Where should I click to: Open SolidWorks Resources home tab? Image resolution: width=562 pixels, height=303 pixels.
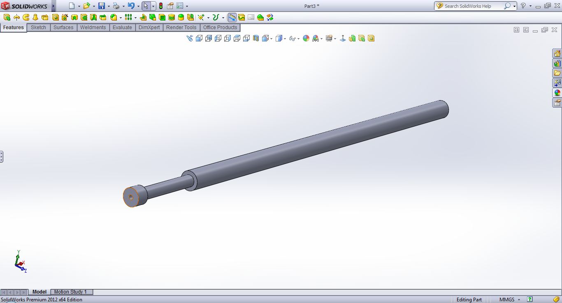point(557,53)
